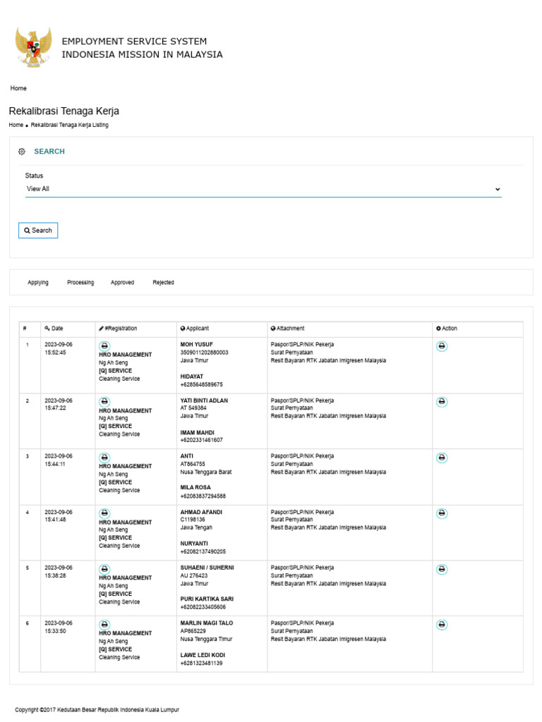The height and width of the screenshot is (722, 542).
Task: Click print icon in AHMAD AFANDI registration cell
Action: (x=104, y=513)
